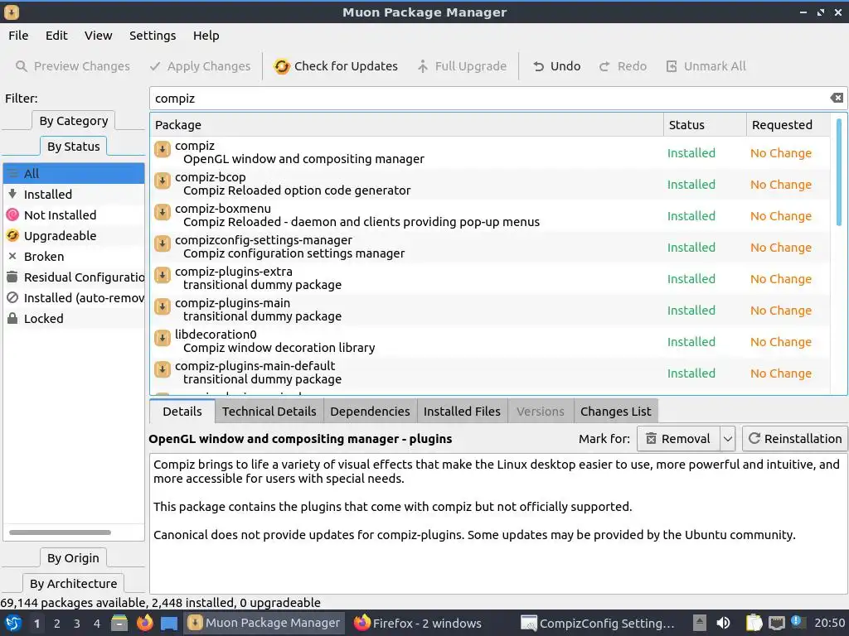The width and height of the screenshot is (849, 636).
Task: Click package icon beside compizconfig-settings-manager
Action: pos(163,244)
